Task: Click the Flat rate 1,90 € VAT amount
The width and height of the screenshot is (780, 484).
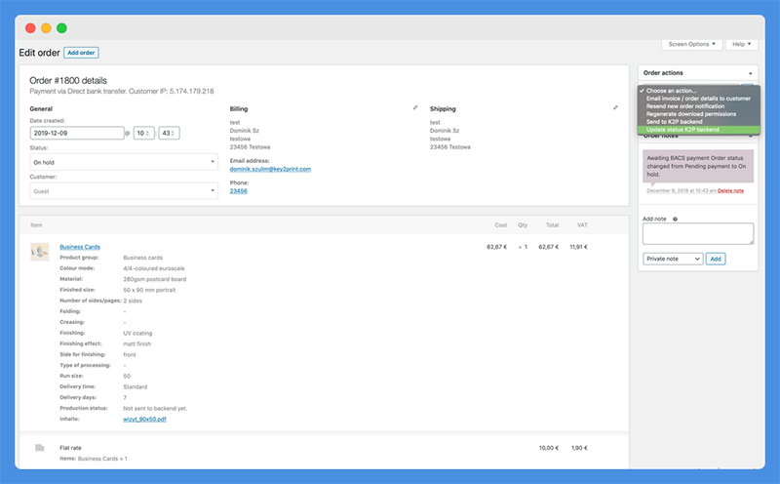Action: 579,448
